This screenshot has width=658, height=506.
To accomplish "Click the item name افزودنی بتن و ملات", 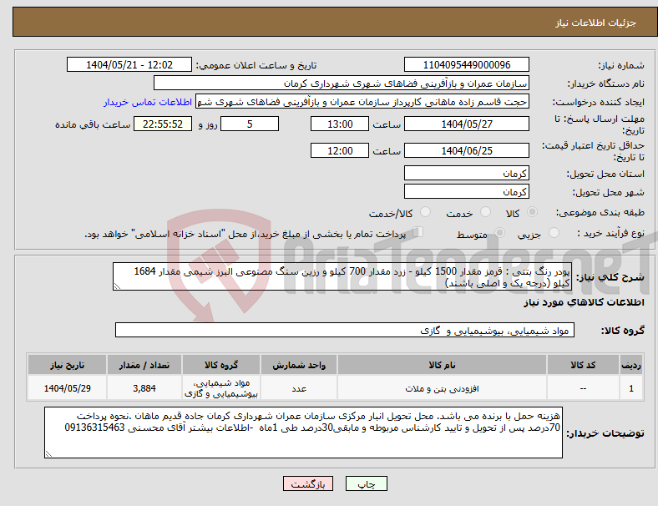I will [x=442, y=388].
